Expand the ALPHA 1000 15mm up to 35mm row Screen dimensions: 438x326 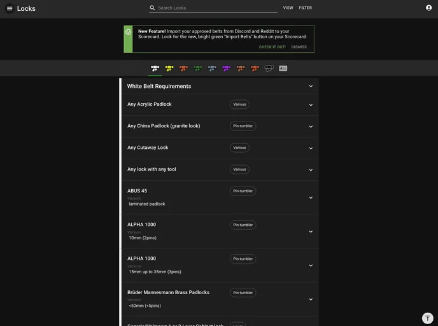(311, 266)
